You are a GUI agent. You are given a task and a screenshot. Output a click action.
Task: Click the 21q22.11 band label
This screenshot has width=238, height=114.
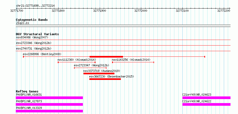click(22, 23)
